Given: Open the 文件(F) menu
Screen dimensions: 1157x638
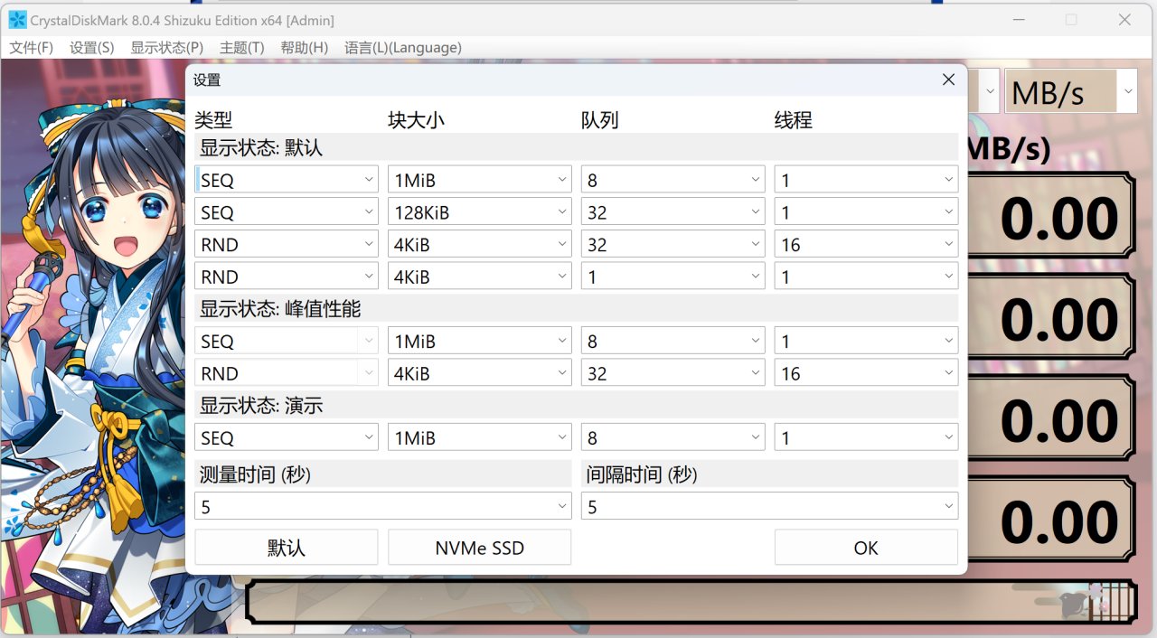Looking at the screenshot, I should pos(31,47).
